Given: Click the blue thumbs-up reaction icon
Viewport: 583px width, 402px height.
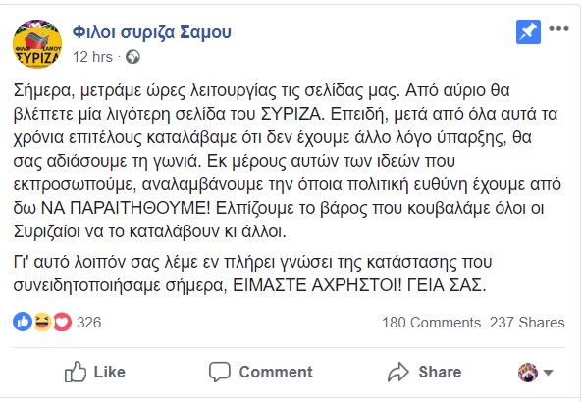Looking at the screenshot, I should tap(23, 322).
